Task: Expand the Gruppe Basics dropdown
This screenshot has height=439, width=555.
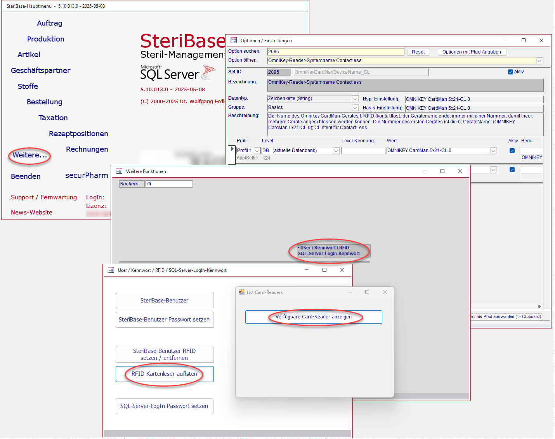Action: (x=355, y=108)
